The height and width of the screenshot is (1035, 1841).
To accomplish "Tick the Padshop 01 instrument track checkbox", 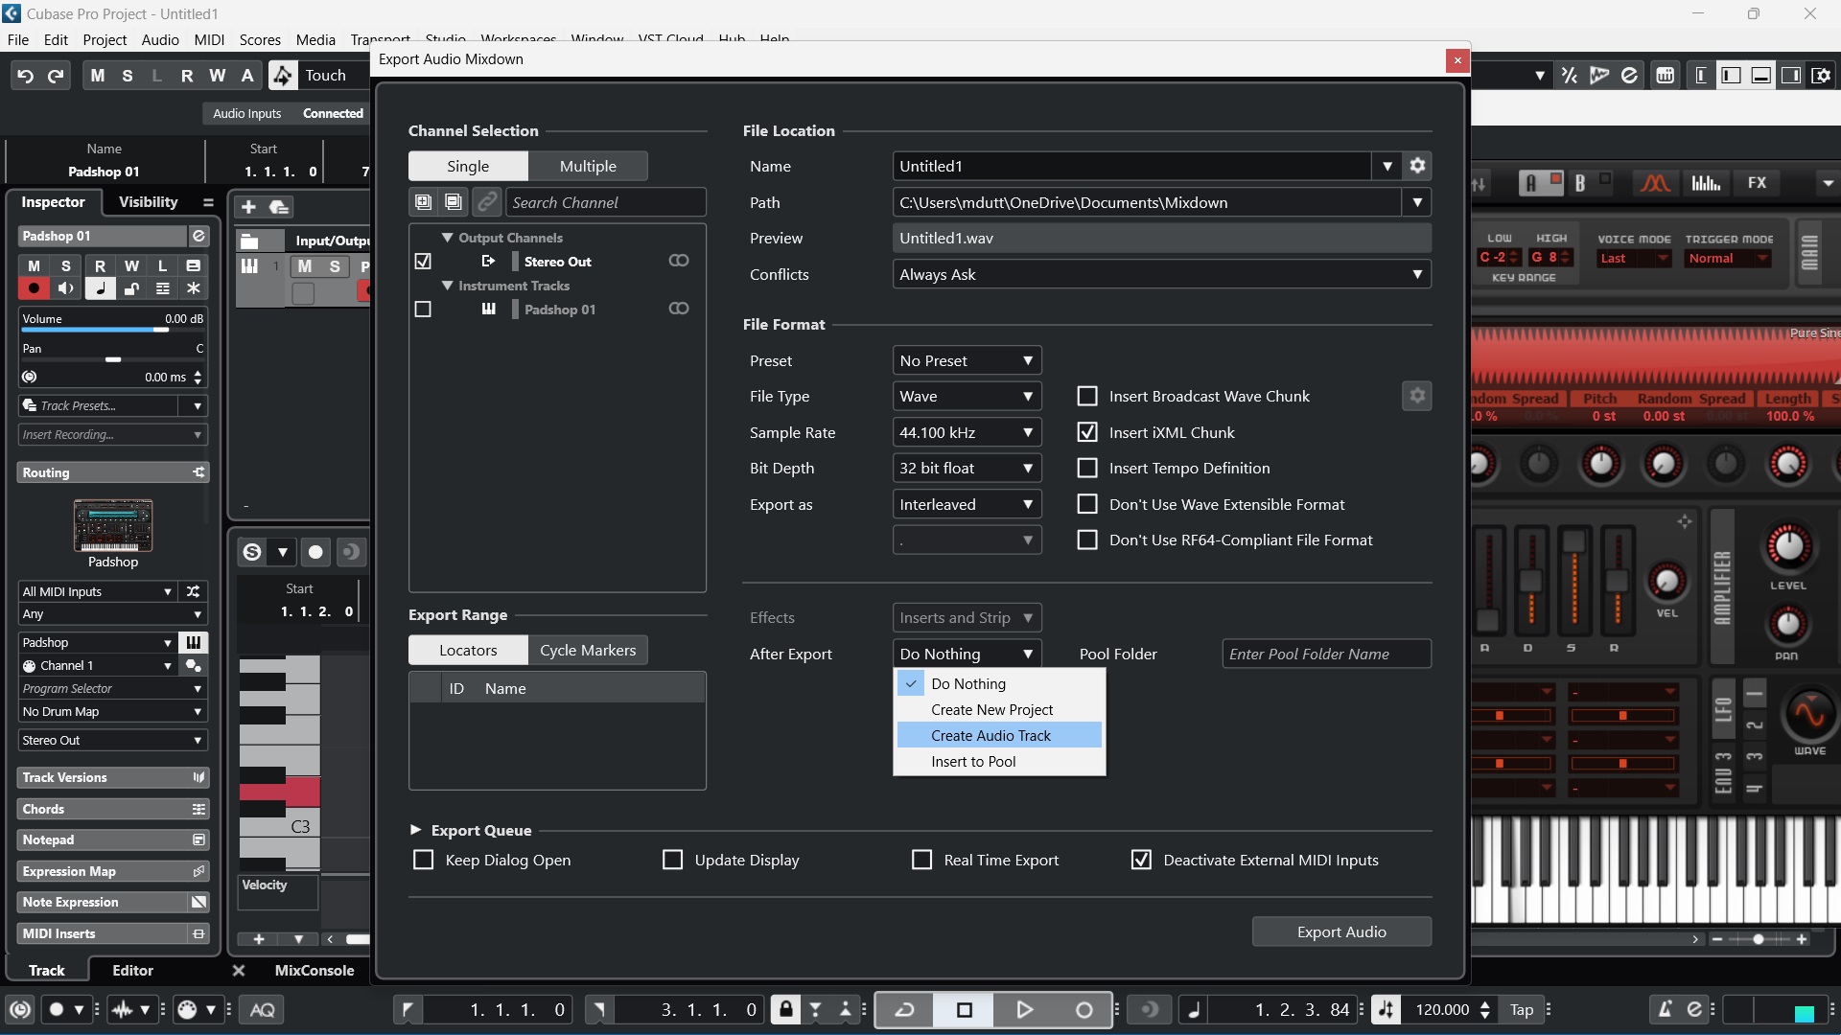I will pos(423,310).
